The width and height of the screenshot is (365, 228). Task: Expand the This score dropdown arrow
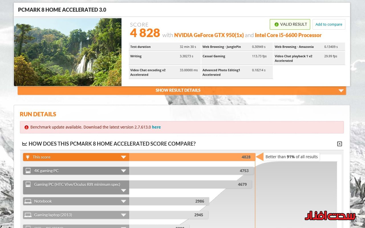click(x=123, y=157)
